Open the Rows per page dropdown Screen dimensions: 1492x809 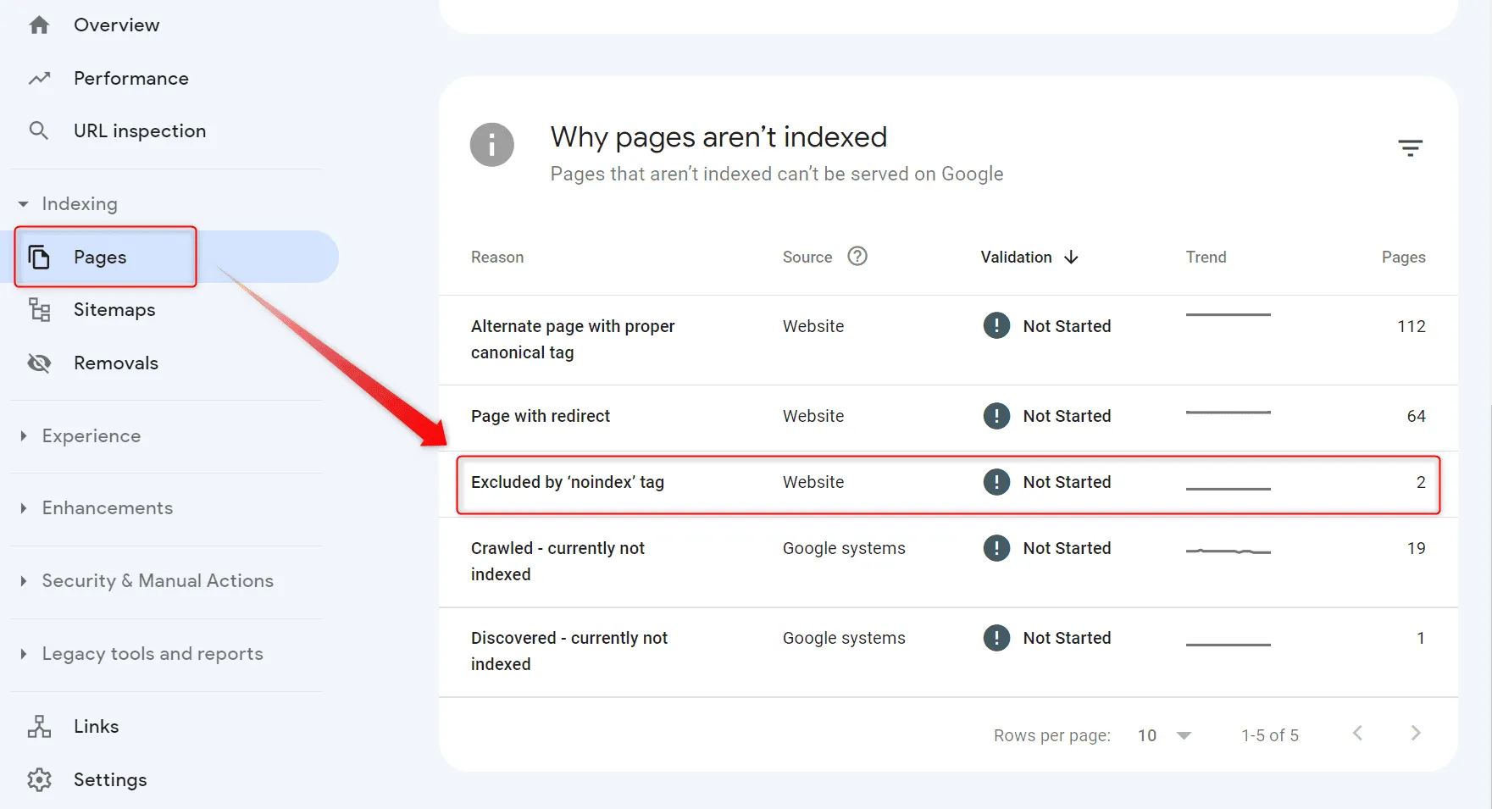click(x=1165, y=735)
